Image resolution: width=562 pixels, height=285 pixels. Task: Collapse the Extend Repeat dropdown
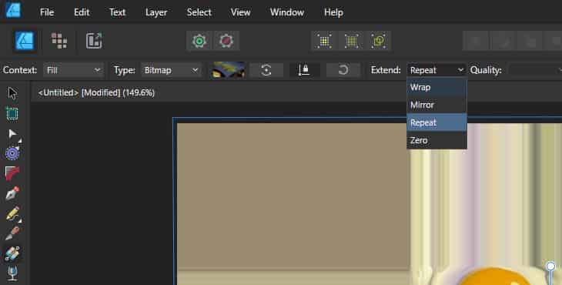(437, 70)
